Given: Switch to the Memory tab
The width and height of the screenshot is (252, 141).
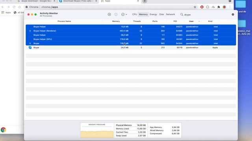Looking at the screenshot, I should click(x=143, y=14).
